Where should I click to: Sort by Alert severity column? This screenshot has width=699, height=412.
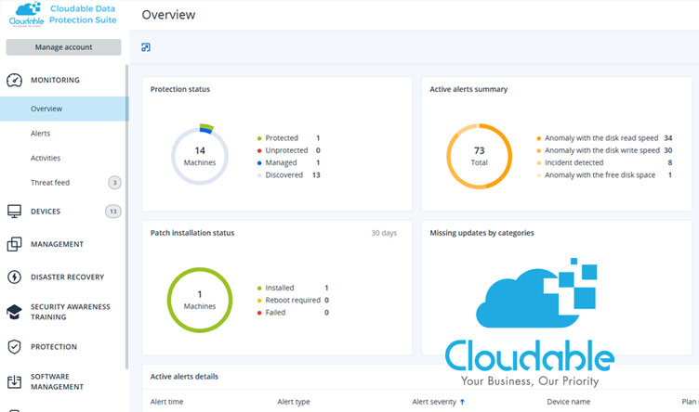pos(434,402)
